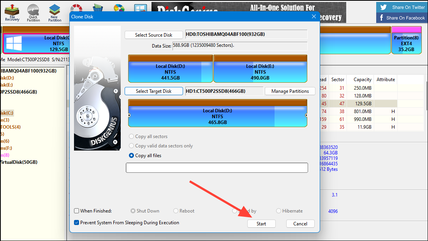Click the target disk field HD1:CT500P2SSD8
The height and width of the screenshot is (241, 428).
224,91
